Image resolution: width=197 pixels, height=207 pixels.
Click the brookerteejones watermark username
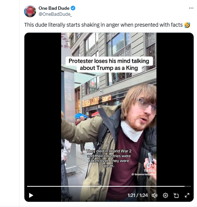(x=144, y=174)
